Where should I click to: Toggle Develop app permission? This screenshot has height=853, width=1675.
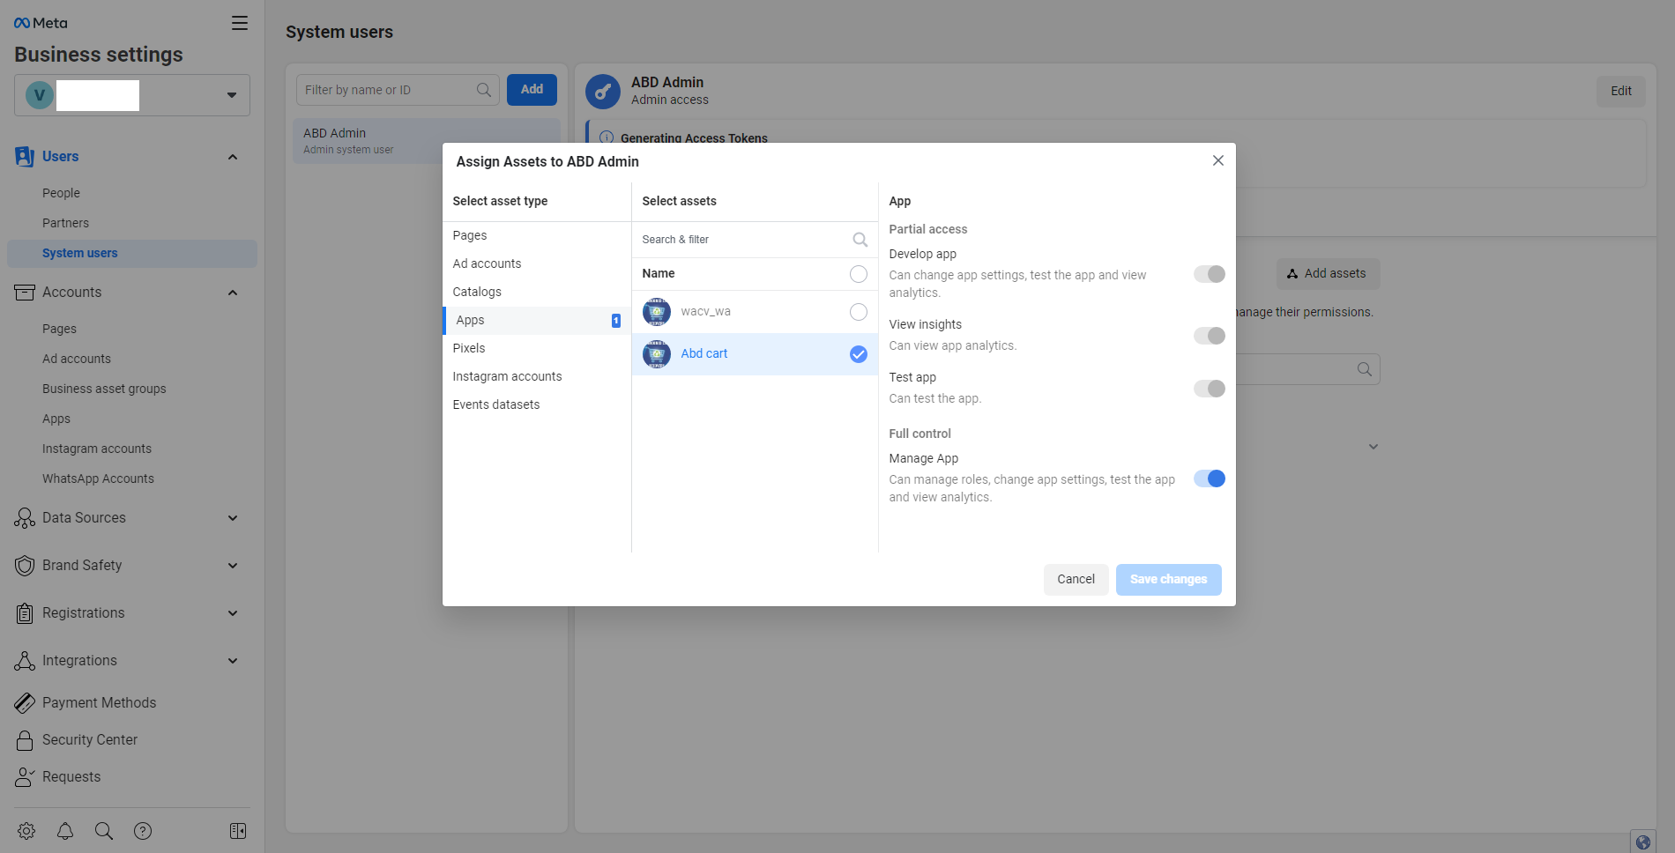click(1210, 274)
